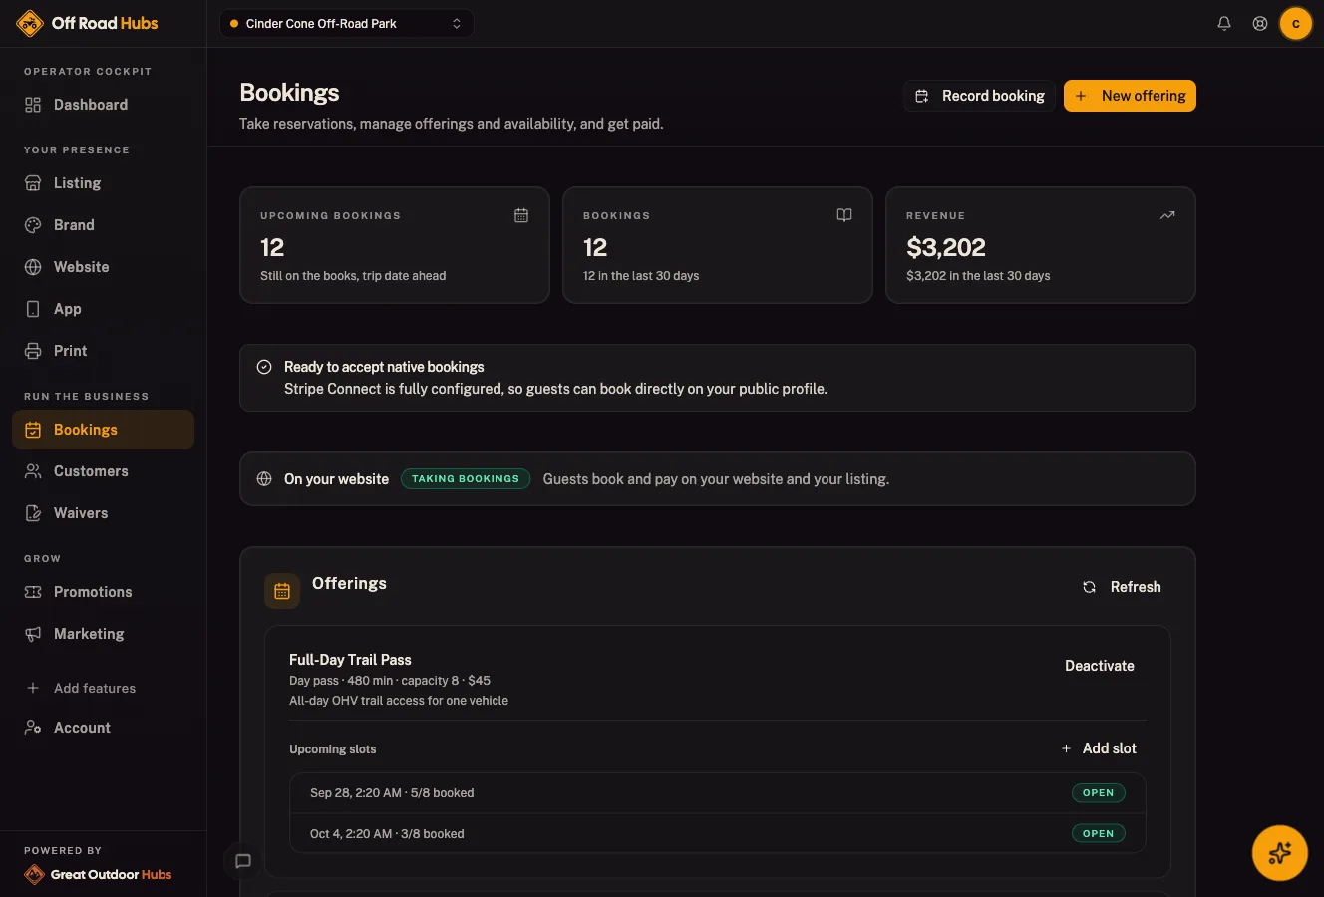This screenshot has height=897, width=1324.
Task: Open the Account page
Action: pyautogui.click(x=103, y=728)
